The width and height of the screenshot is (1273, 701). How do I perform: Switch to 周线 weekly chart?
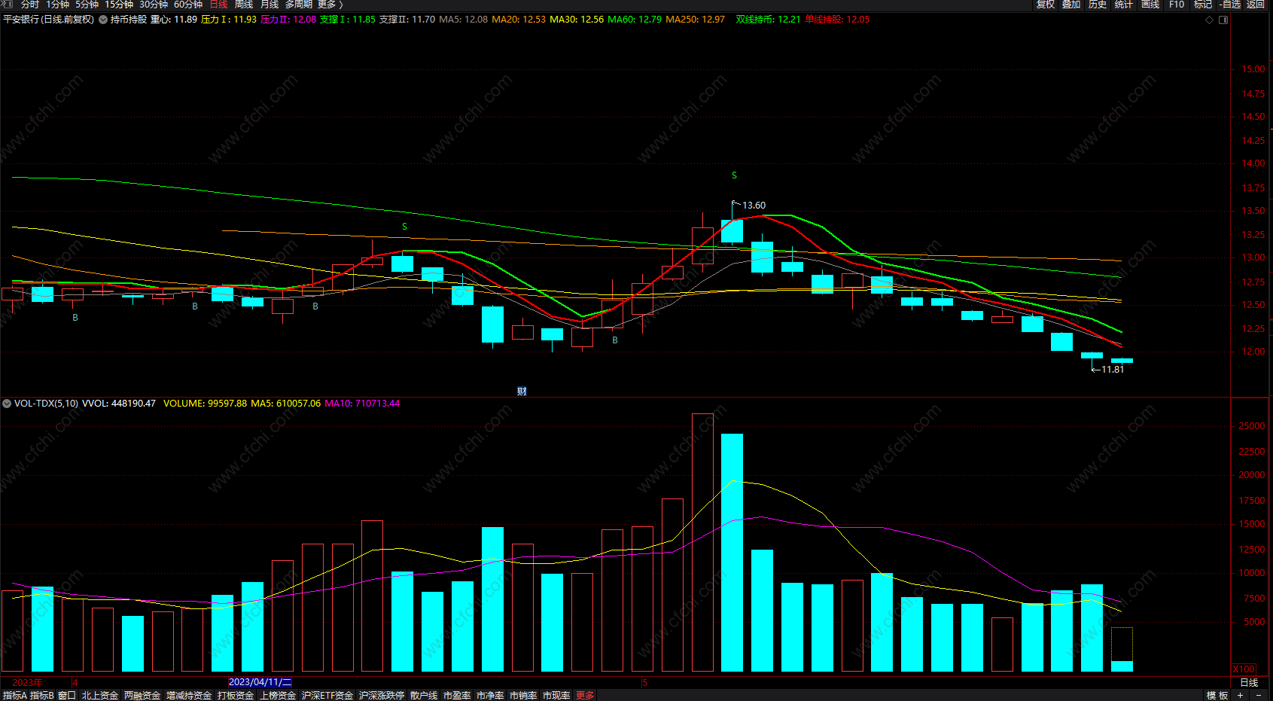click(x=244, y=5)
